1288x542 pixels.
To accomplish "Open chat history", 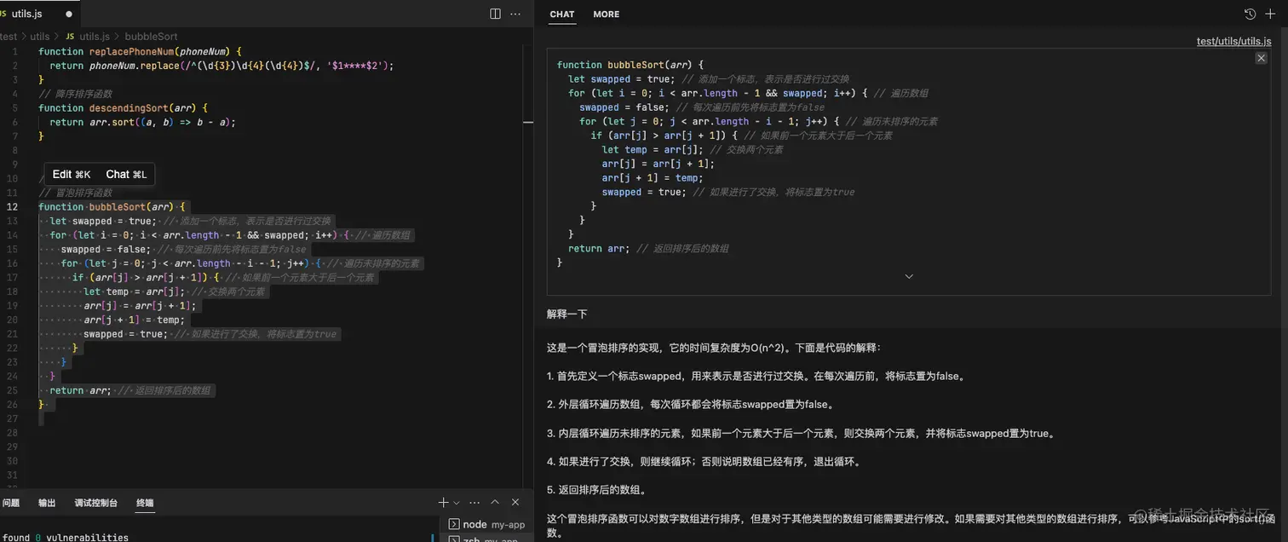I will 1250,14.
